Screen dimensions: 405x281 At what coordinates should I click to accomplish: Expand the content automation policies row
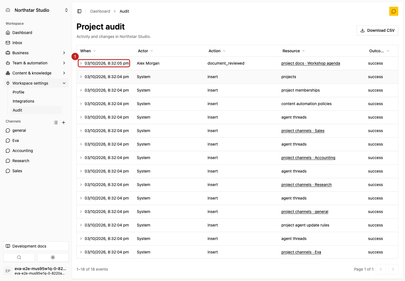81,104
